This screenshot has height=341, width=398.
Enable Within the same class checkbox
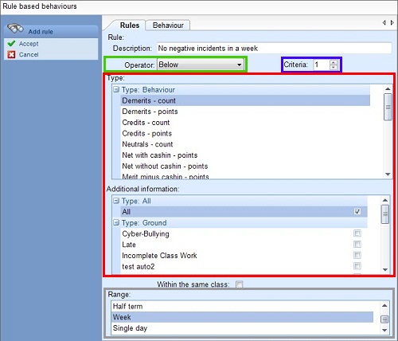[239, 284]
